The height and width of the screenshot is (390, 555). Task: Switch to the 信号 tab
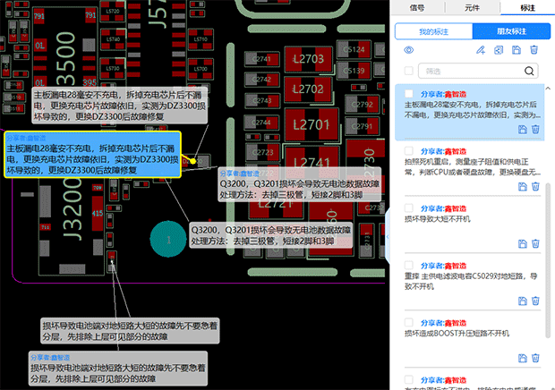(417, 7)
